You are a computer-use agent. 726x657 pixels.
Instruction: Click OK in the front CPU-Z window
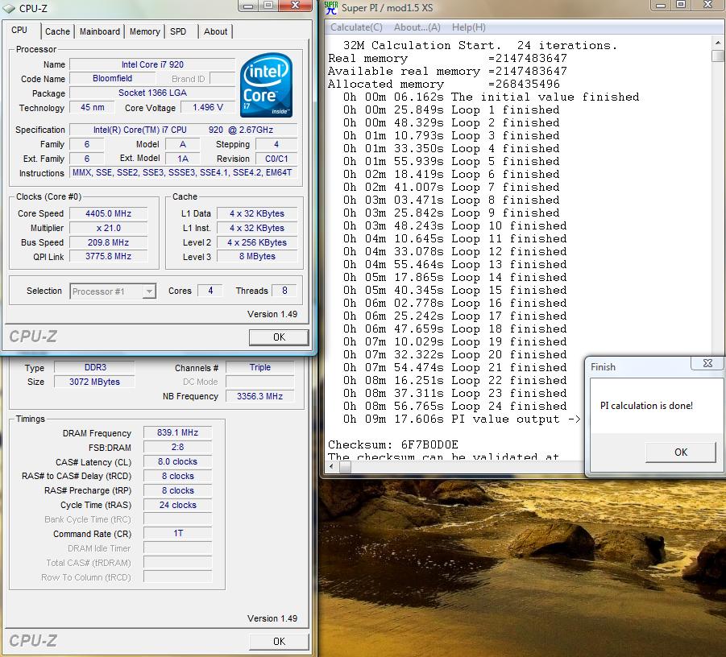pyautogui.click(x=279, y=337)
